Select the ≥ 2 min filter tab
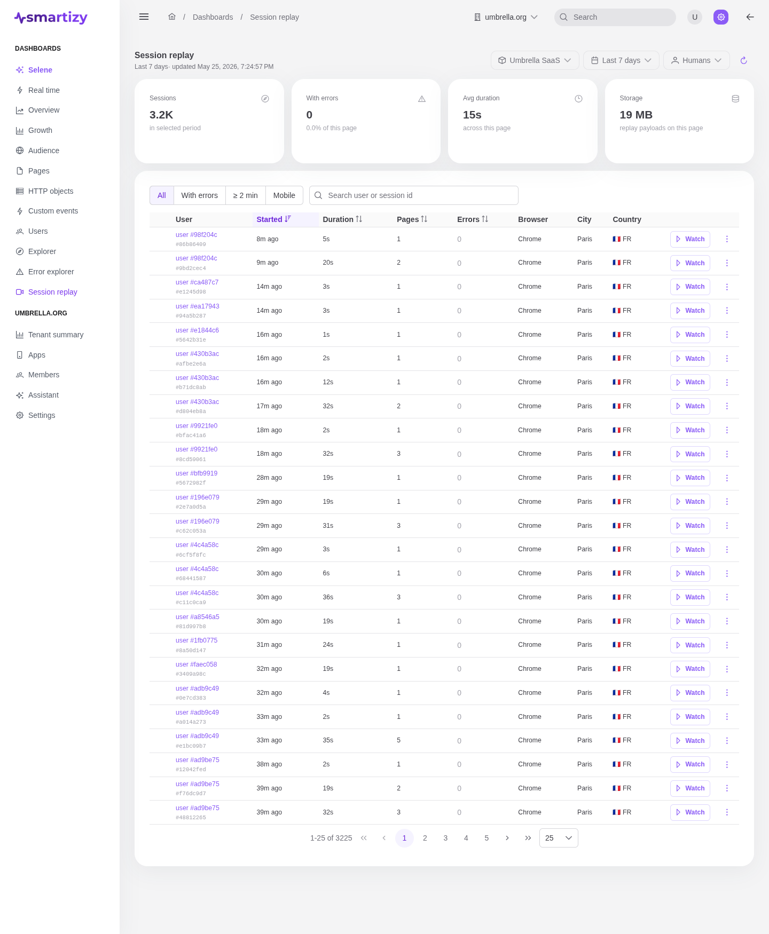The height and width of the screenshot is (934, 769). tap(246, 195)
